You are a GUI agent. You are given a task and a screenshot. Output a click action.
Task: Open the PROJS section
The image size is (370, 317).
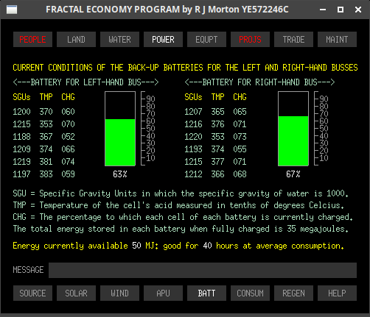click(x=250, y=39)
